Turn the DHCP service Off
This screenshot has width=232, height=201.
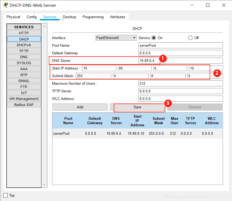(190, 38)
